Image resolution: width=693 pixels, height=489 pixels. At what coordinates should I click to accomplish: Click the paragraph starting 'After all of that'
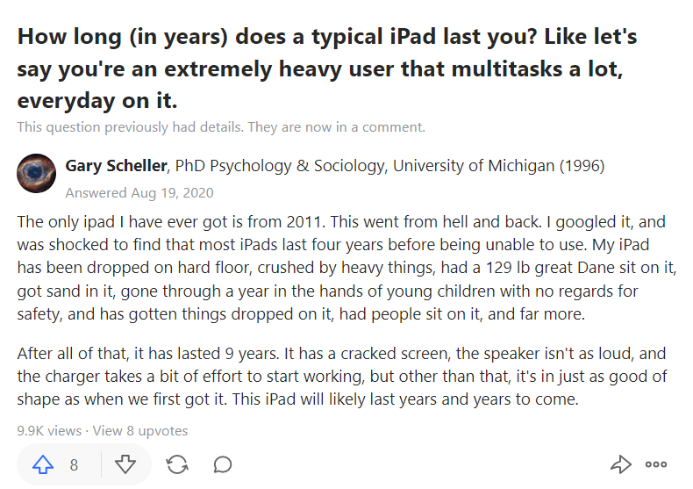(341, 377)
